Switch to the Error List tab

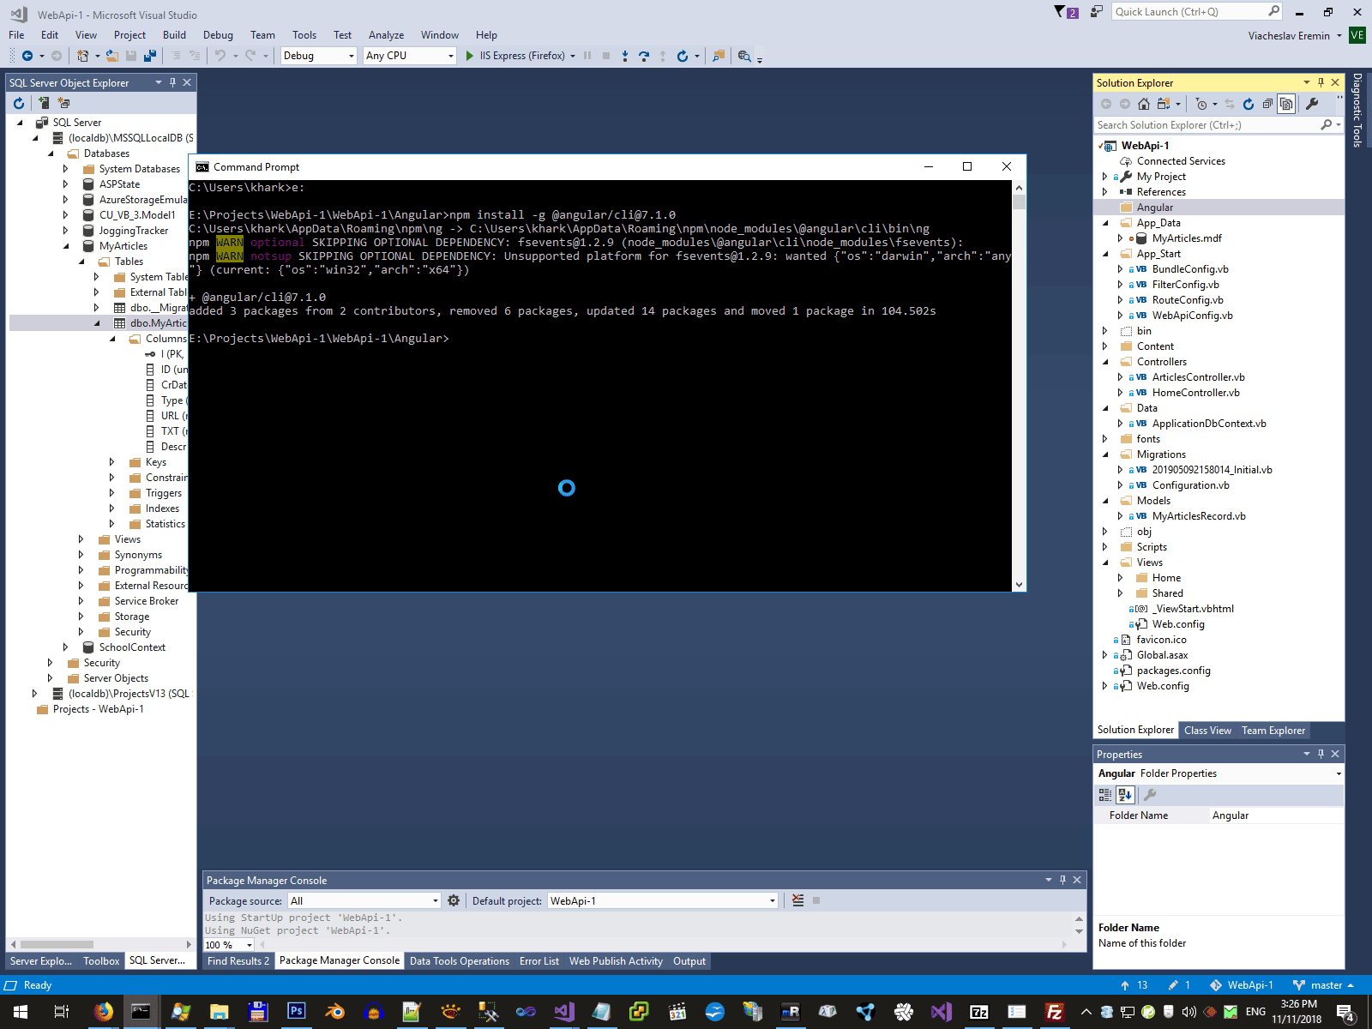(x=539, y=961)
